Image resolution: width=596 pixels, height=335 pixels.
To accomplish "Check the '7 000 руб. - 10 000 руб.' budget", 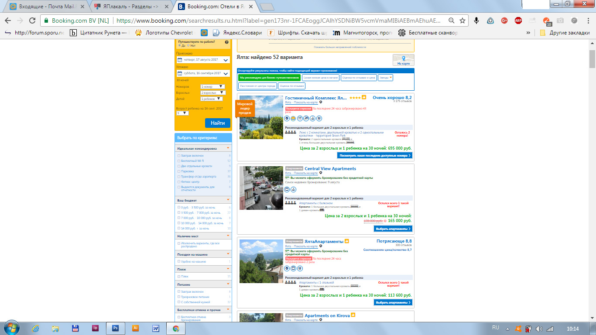I will pos(179,218).
